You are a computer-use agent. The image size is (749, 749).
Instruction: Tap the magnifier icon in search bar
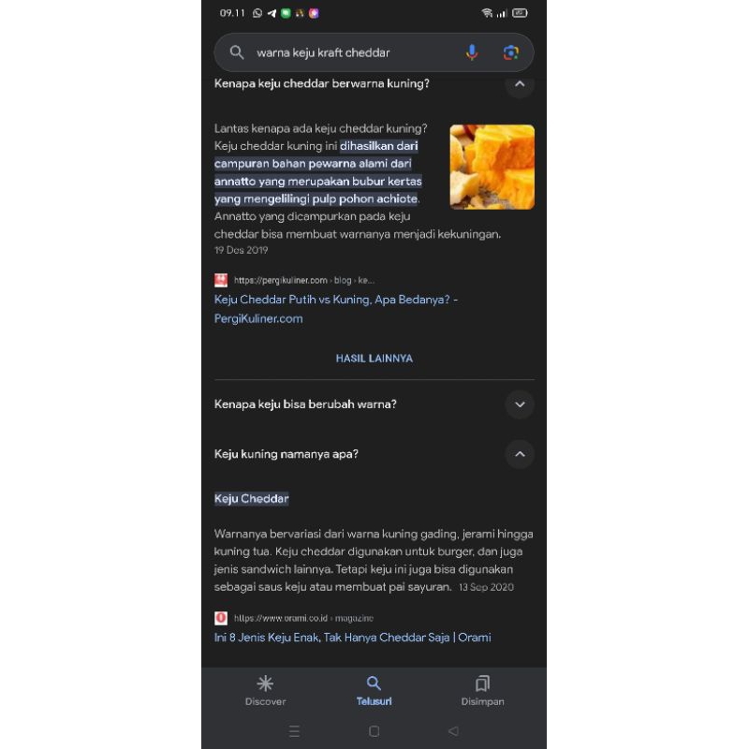coord(237,52)
